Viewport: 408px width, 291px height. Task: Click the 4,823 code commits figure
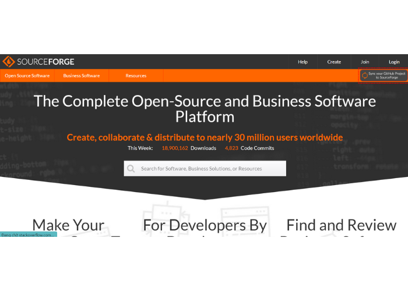pyautogui.click(x=231, y=148)
